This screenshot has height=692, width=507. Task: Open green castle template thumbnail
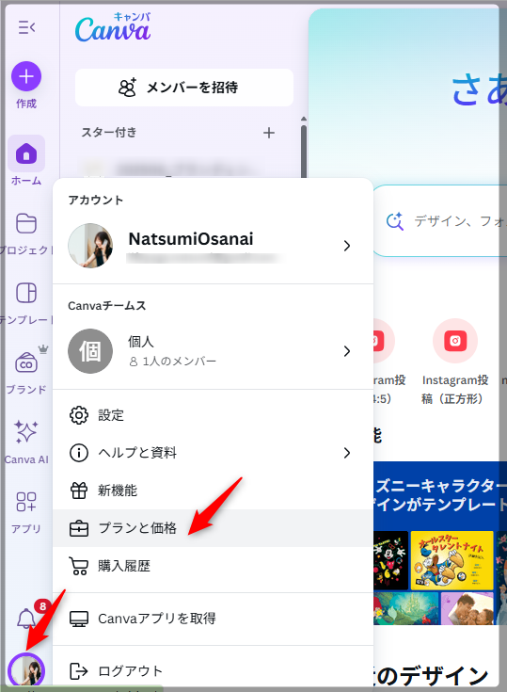click(x=405, y=608)
